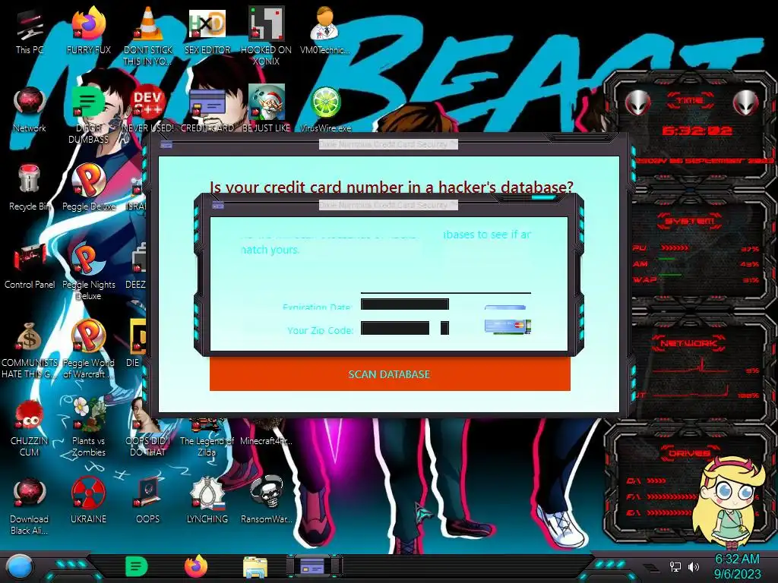The width and height of the screenshot is (778, 583).
Task: Click the Expiration Date field
Action: (x=405, y=304)
